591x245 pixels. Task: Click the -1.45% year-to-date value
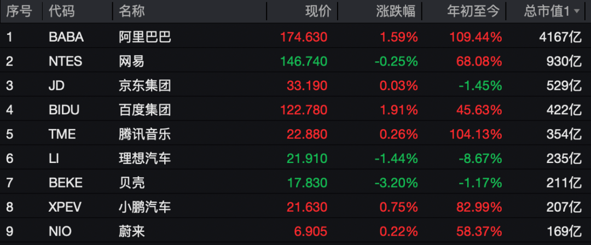480,85
